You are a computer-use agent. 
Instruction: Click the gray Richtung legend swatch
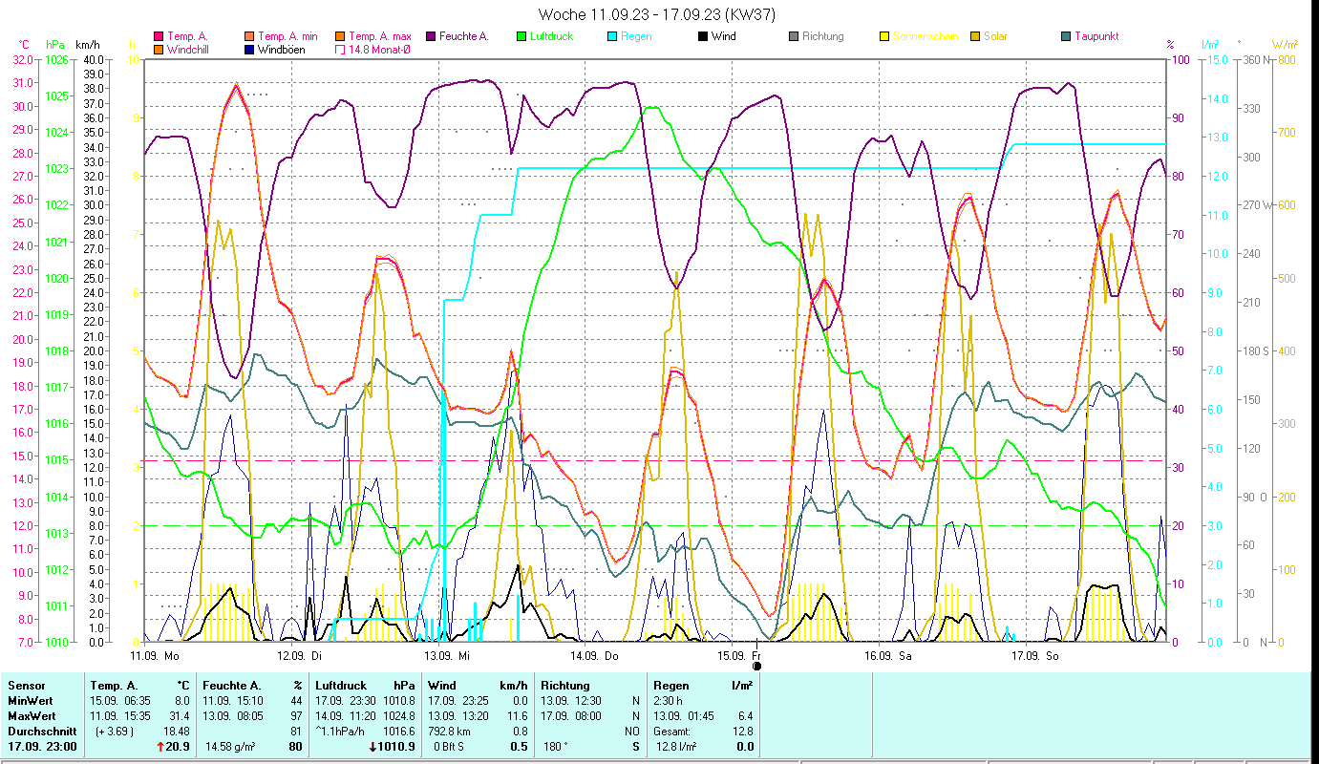[x=794, y=36]
